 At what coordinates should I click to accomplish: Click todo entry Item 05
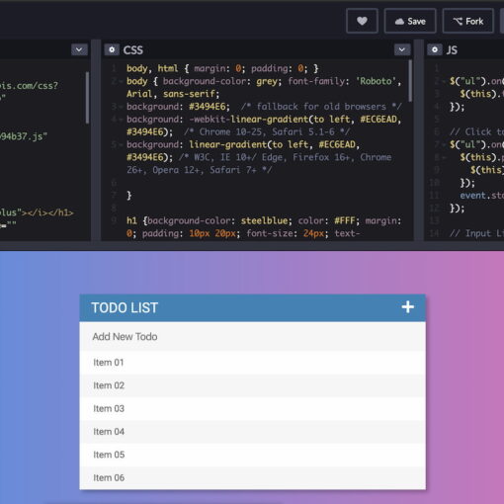tap(252, 455)
